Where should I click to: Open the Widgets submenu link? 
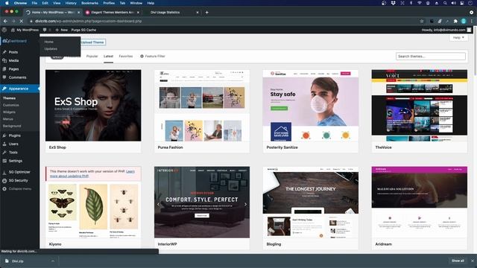click(x=9, y=112)
